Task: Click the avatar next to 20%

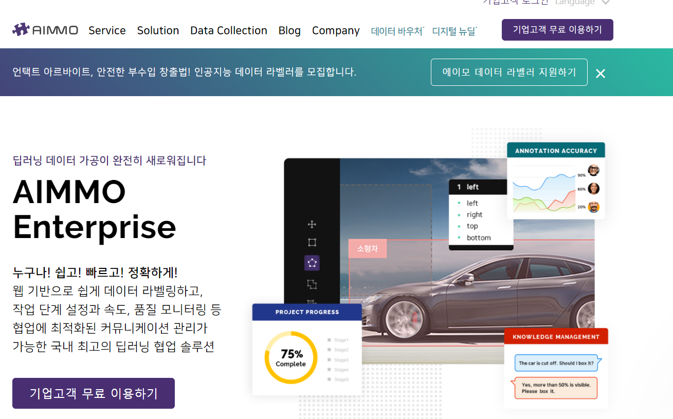Action: pyautogui.click(x=594, y=207)
